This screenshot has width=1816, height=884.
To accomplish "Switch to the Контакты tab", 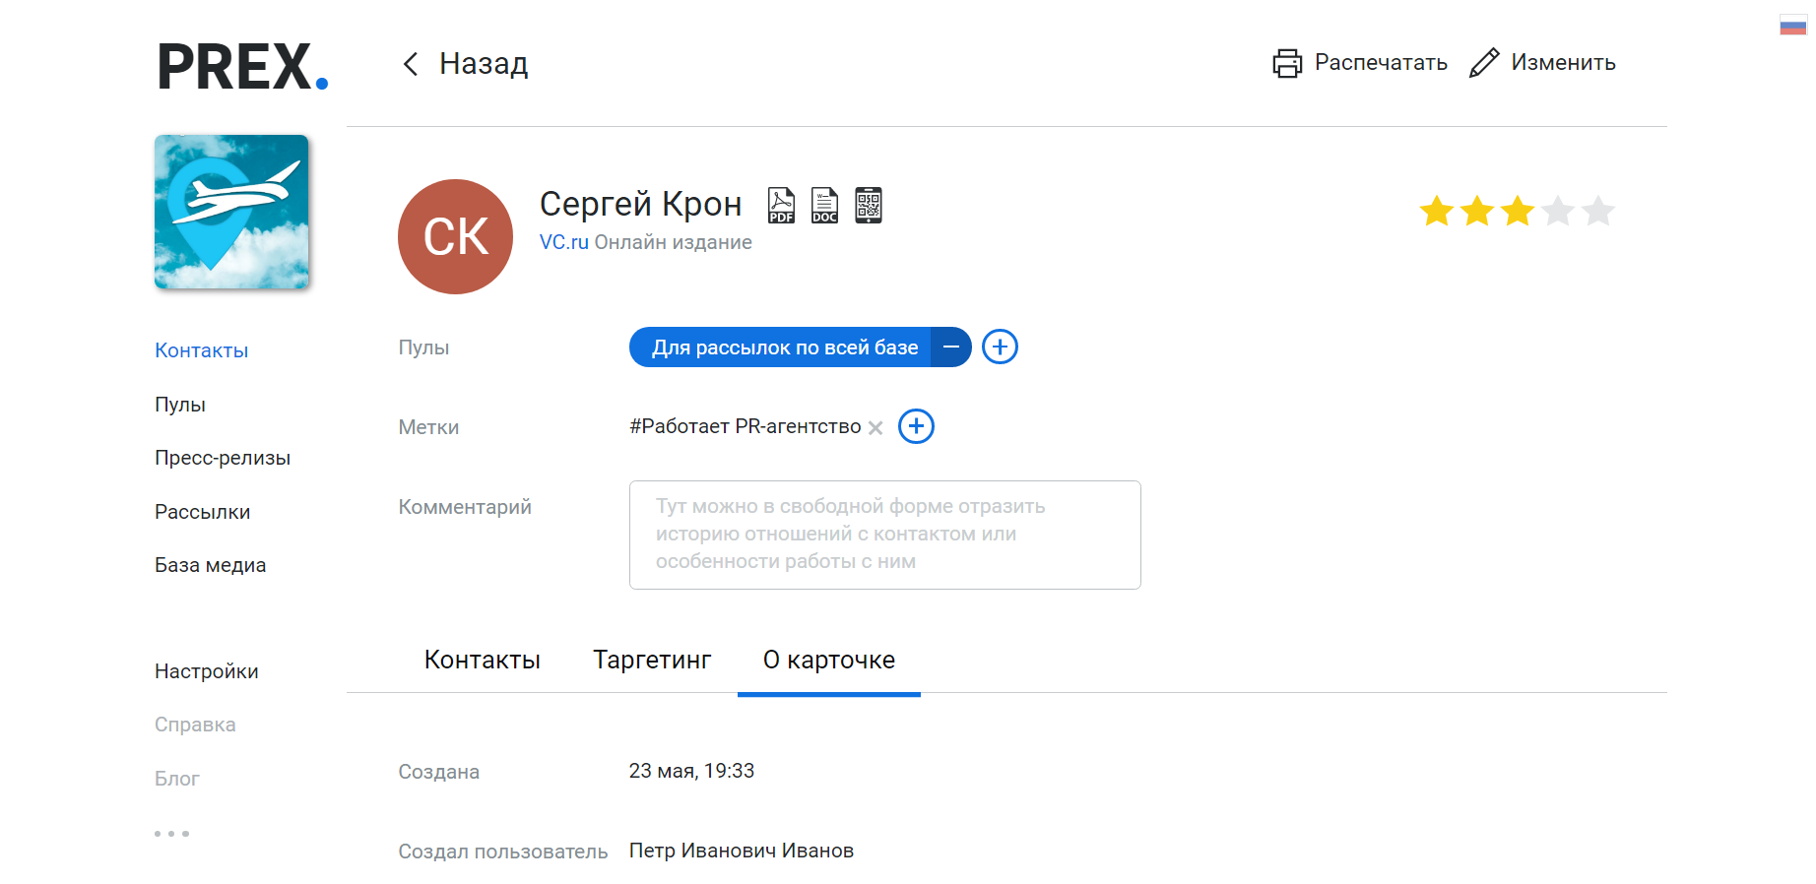I will pos(482,660).
